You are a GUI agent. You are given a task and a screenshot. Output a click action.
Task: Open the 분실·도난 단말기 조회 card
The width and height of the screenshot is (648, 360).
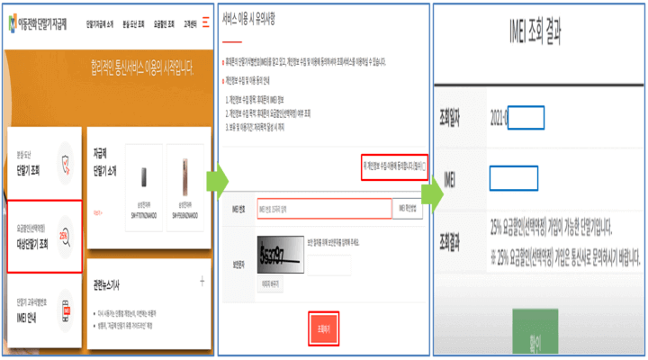point(45,163)
